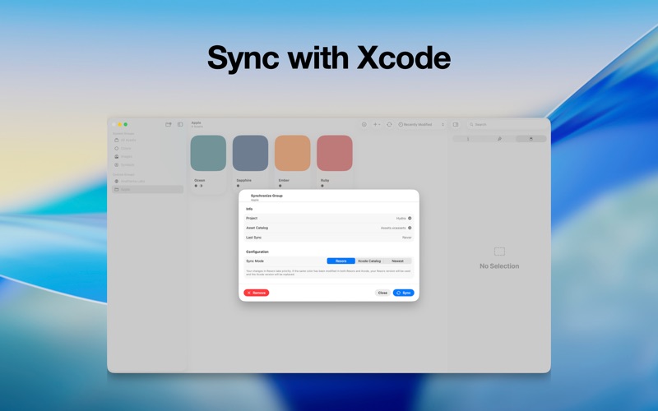Select Symbols in the sidebar
This screenshot has width=658, height=411.
point(148,165)
